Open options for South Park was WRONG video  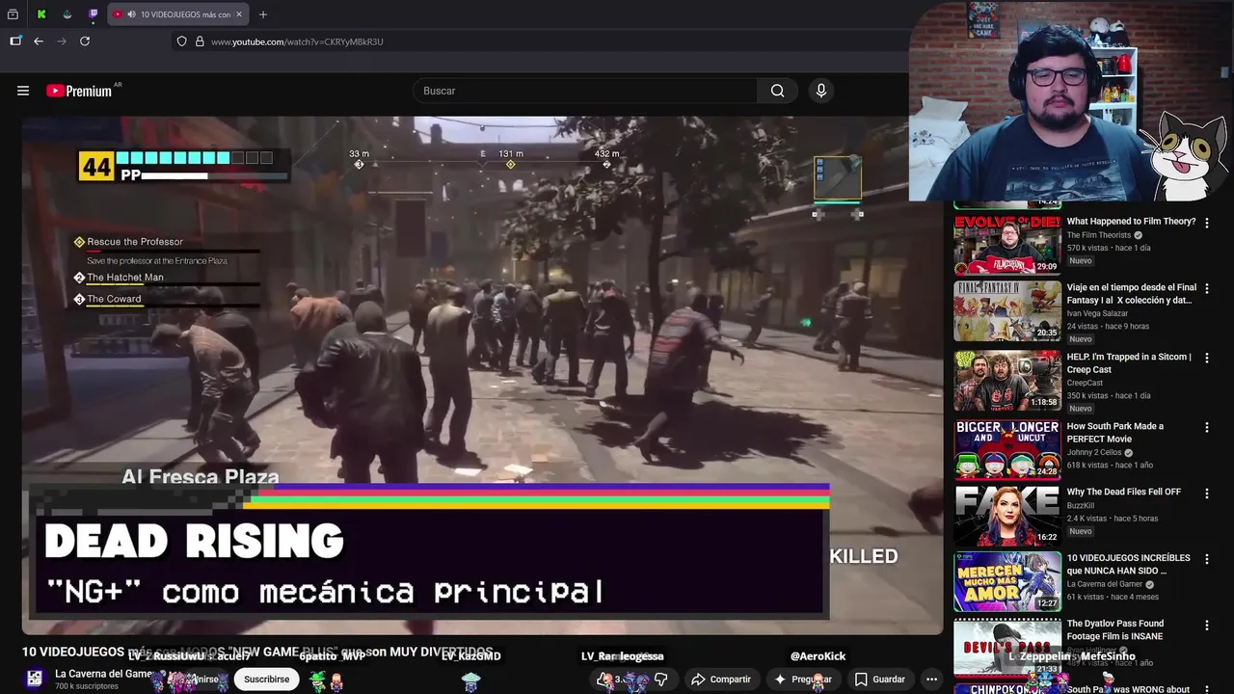(1206, 688)
